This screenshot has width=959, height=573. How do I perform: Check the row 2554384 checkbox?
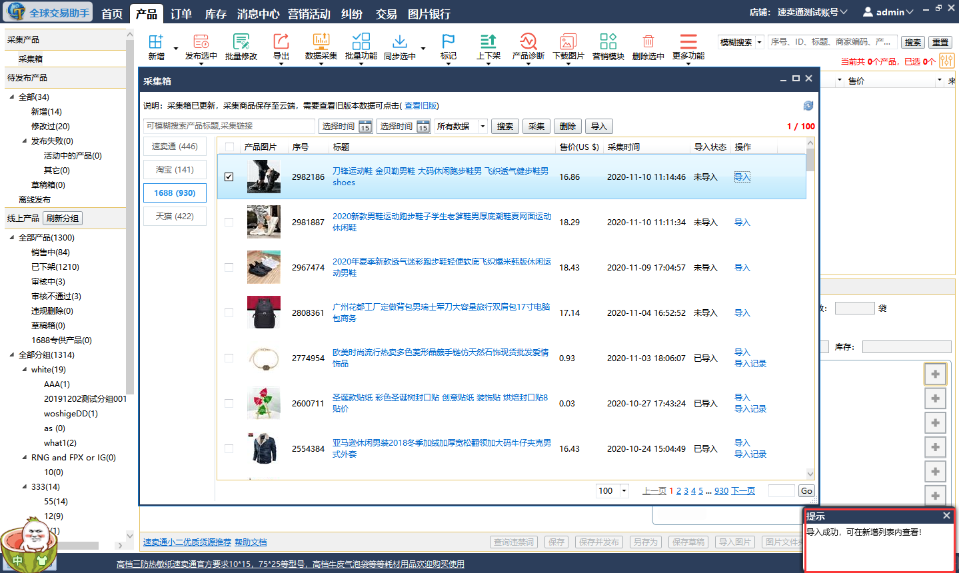tap(229, 448)
